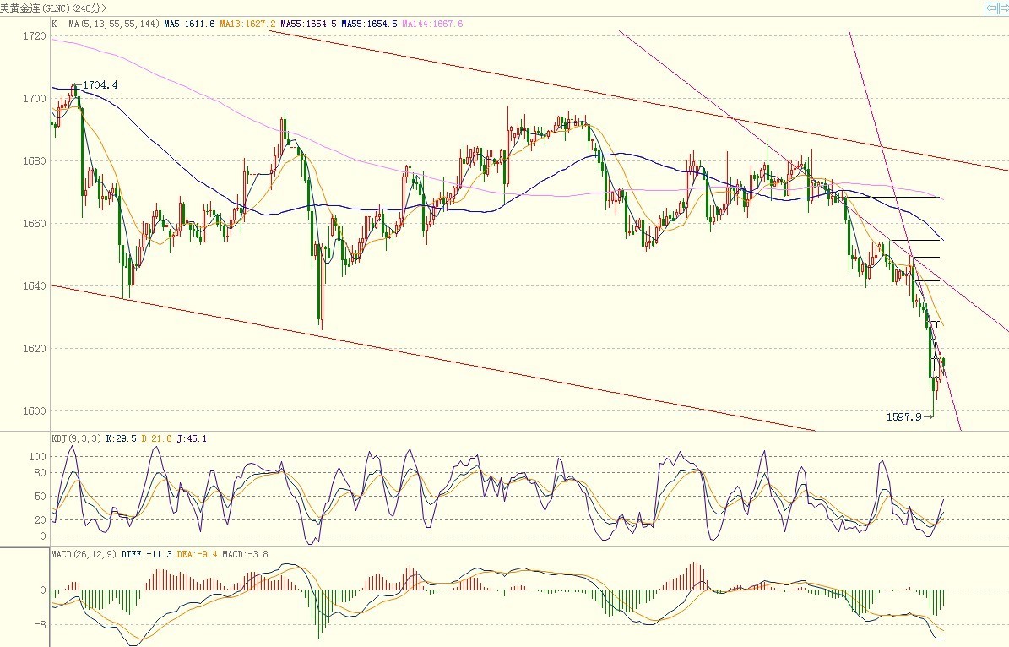Click the 1600 price axis label
Image resolution: width=1009 pixels, height=647 pixels.
click(35, 410)
